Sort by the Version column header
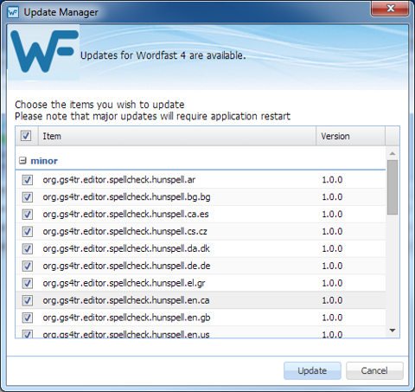The image size is (415, 392). point(350,136)
